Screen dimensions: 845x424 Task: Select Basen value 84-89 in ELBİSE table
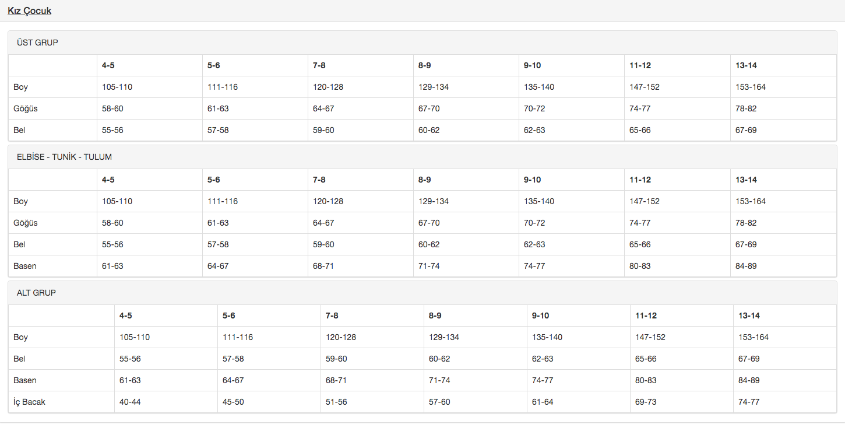pos(746,266)
